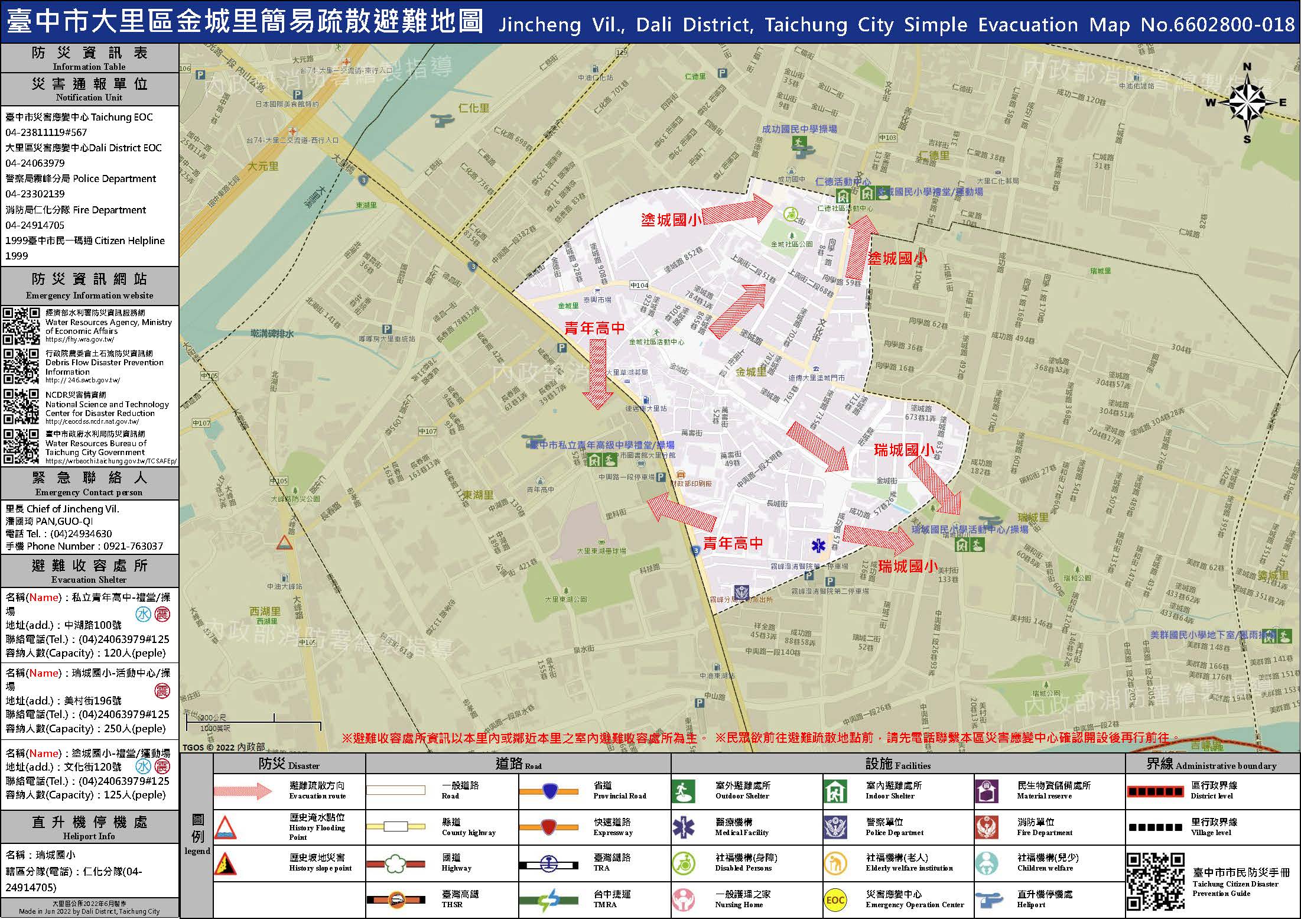Click the TRA railway legend symbol
This screenshot has height=919, width=1301.
(549, 865)
